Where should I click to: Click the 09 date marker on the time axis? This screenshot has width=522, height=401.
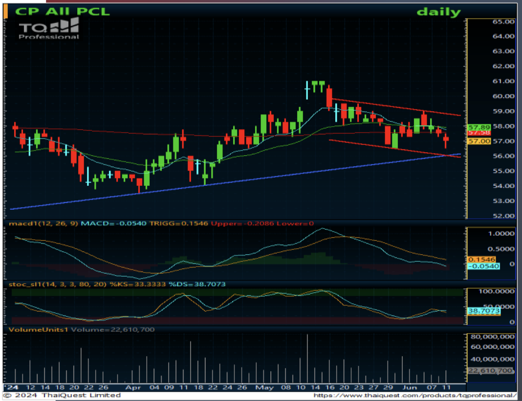[169, 387]
